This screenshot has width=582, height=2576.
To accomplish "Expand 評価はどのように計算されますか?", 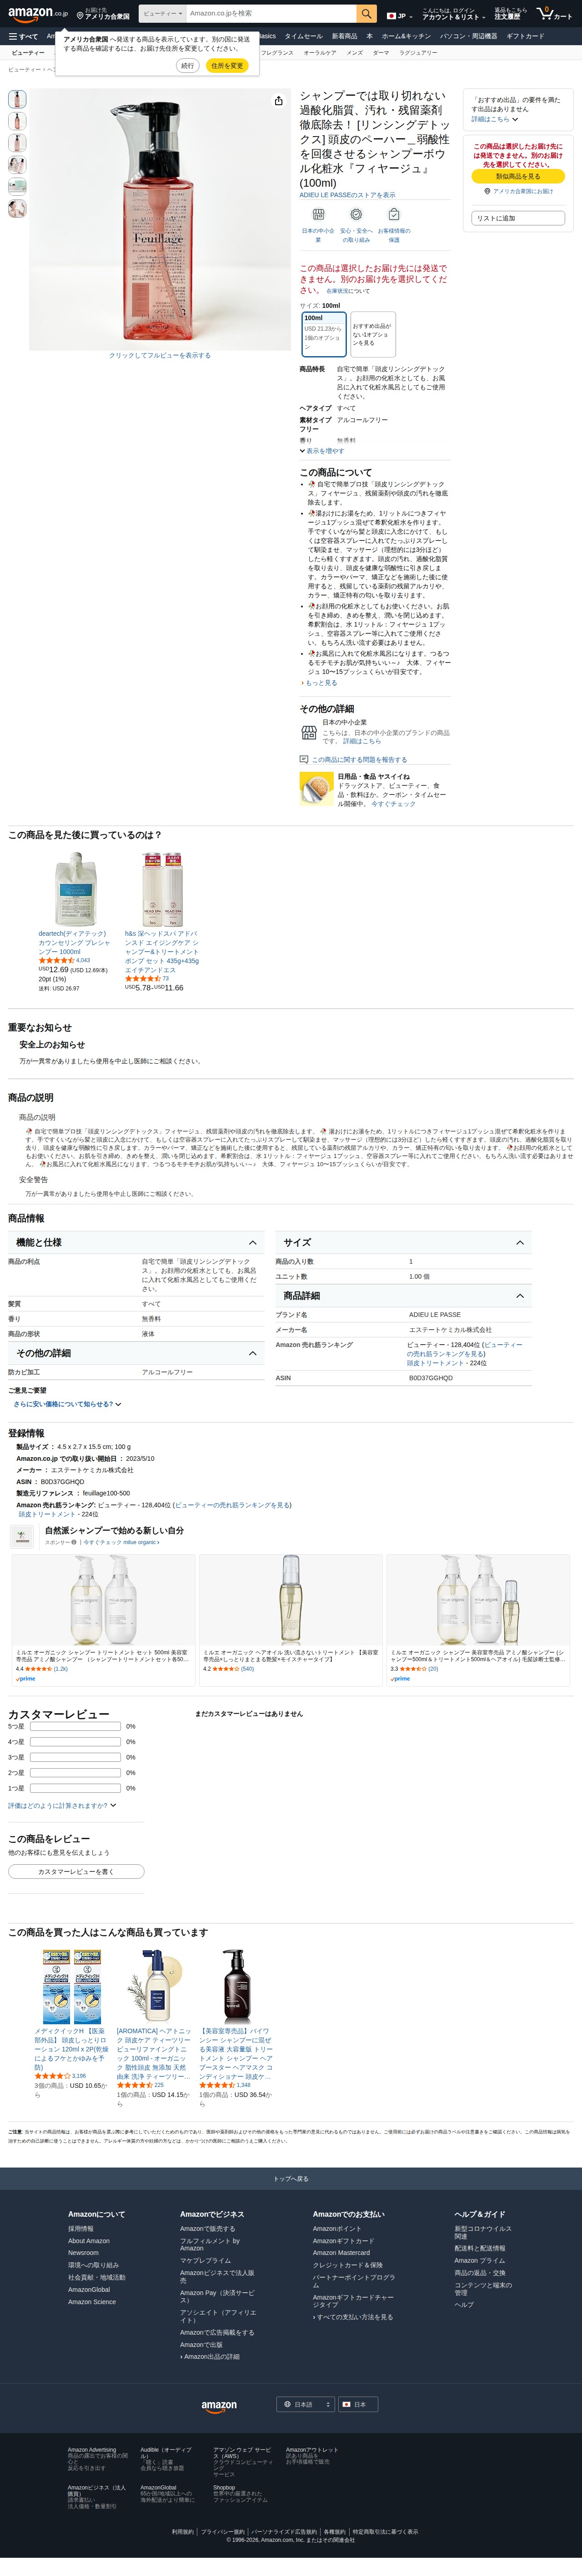I will click(62, 1805).
